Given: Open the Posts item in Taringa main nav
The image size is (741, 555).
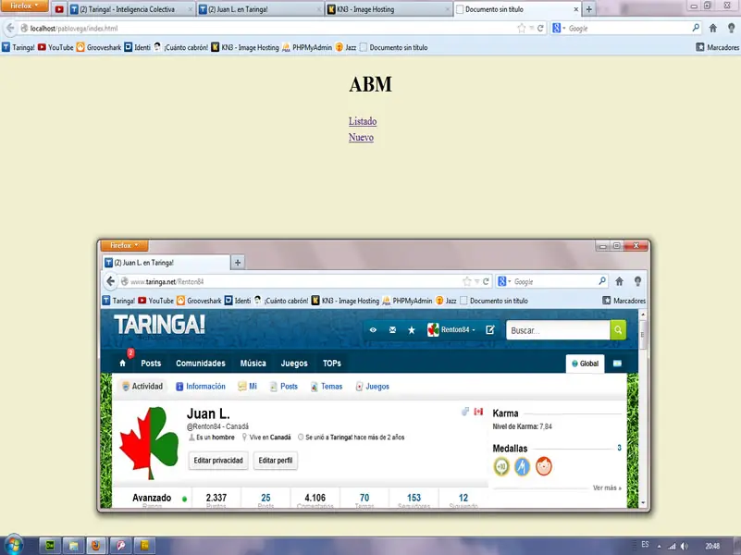Looking at the screenshot, I should (151, 364).
